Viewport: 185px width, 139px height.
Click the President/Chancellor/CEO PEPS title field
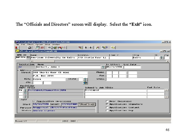pyautogui.click(x=56, y=90)
